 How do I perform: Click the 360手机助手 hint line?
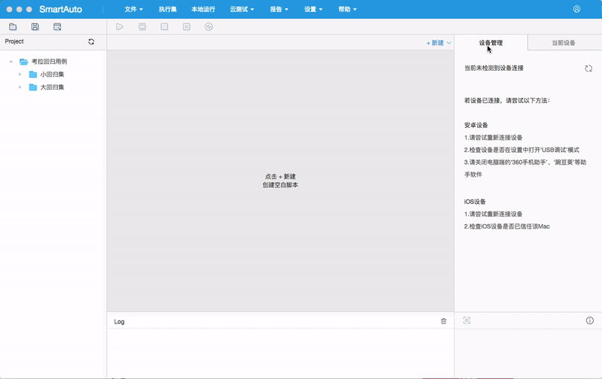525,168
